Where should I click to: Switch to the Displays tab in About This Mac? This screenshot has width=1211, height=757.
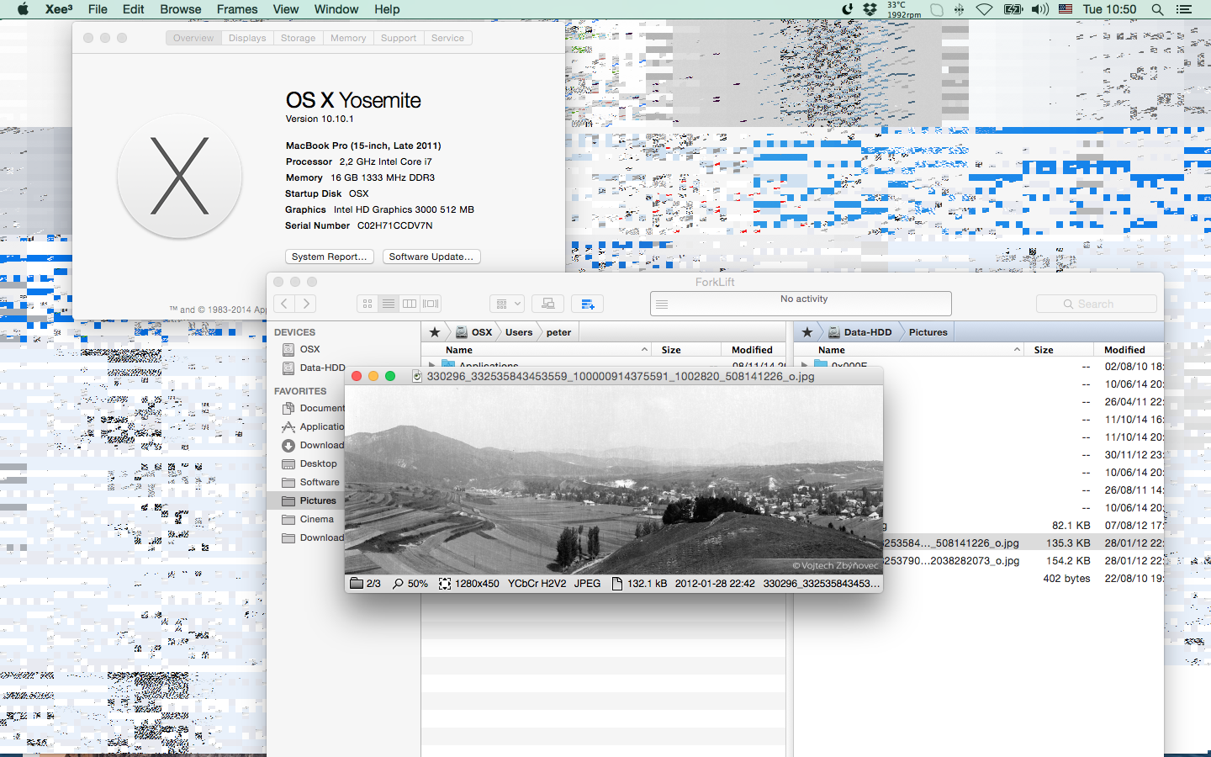click(247, 38)
